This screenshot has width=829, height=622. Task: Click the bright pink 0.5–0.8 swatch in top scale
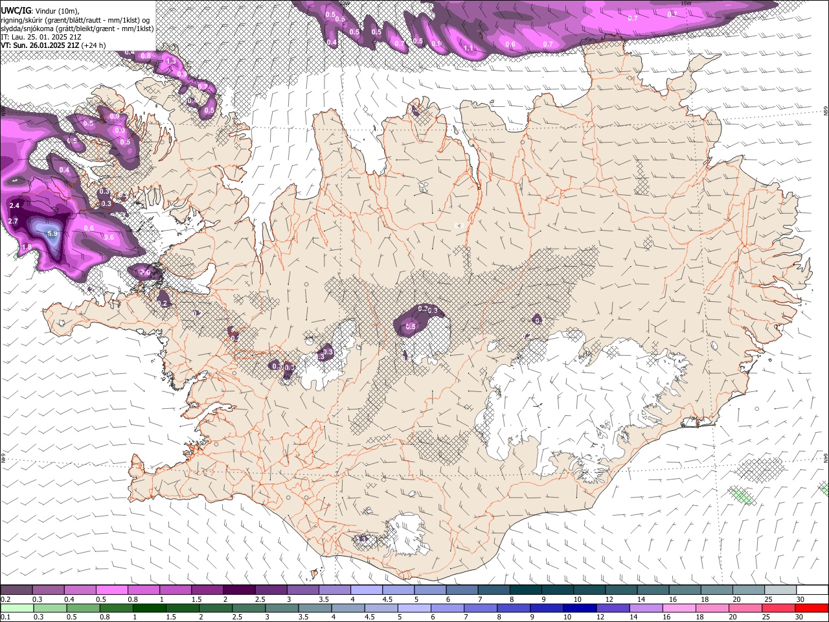(x=111, y=590)
